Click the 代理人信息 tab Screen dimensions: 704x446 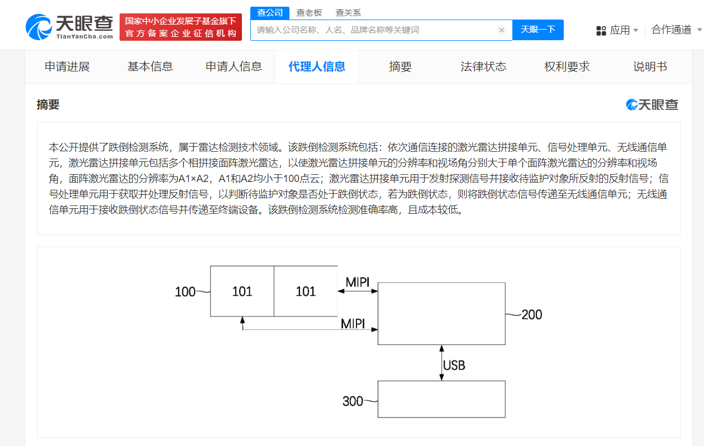317,66
